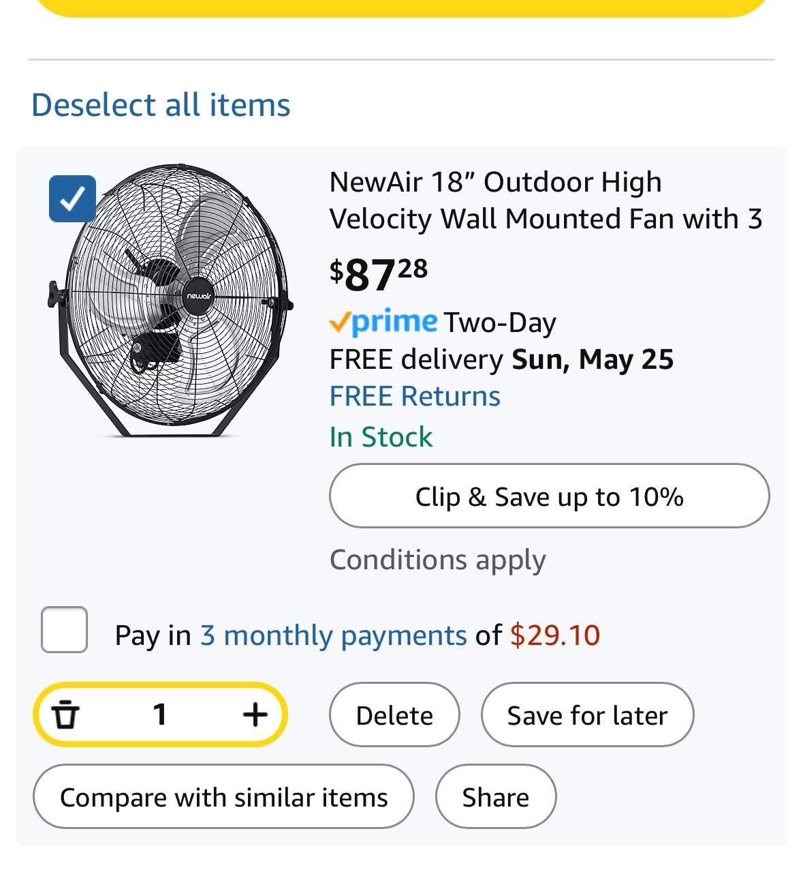Image resolution: width=803 pixels, height=872 pixels.
Task: Click the Prime logo badge
Action: click(x=383, y=322)
